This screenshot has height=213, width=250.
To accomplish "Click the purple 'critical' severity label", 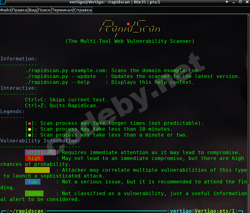I will click(x=40, y=153).
